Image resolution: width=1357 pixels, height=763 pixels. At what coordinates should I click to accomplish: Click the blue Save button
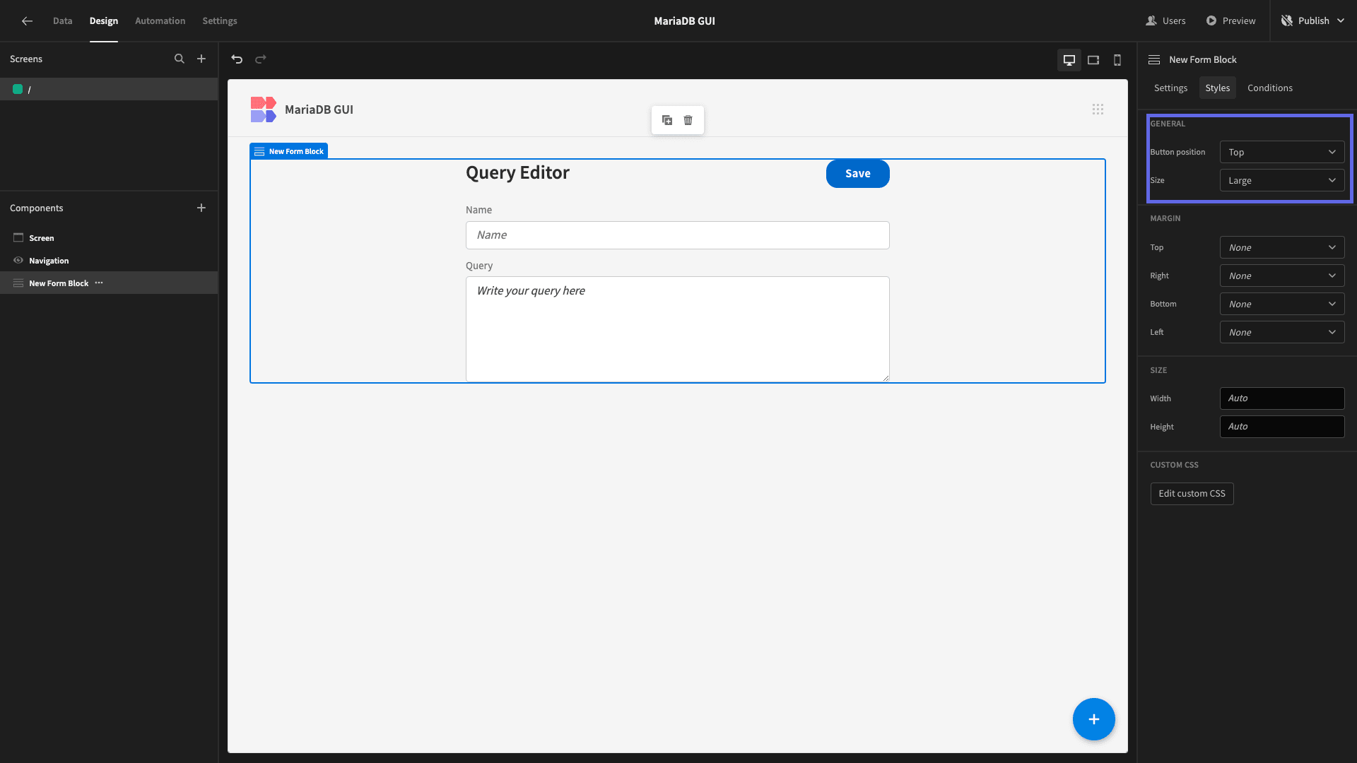click(857, 174)
